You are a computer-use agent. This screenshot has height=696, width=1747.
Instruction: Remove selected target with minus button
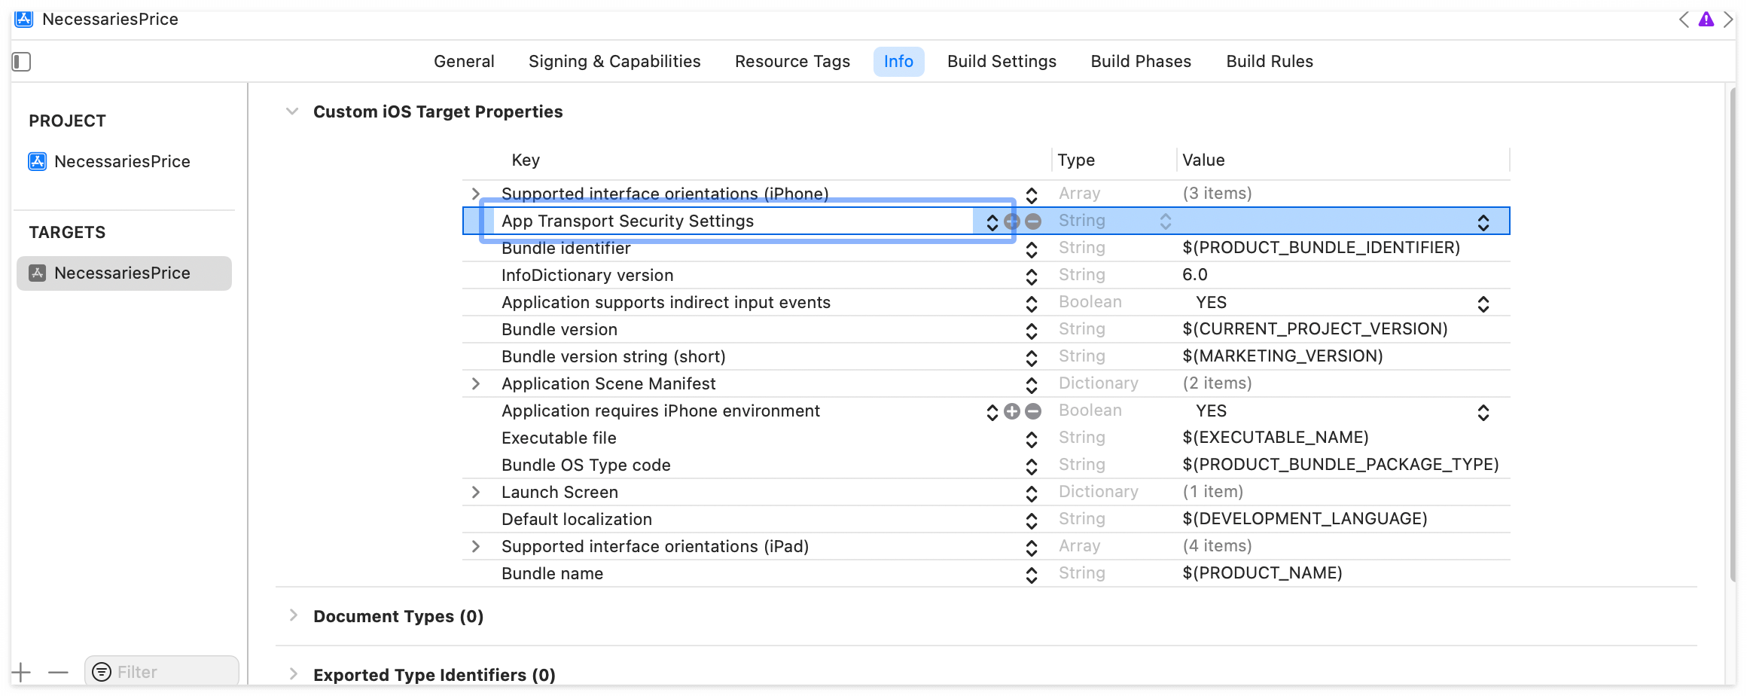click(x=58, y=672)
